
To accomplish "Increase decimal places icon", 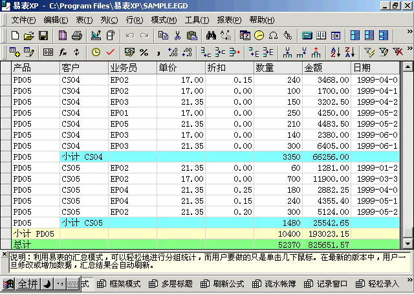I will point(173,52).
